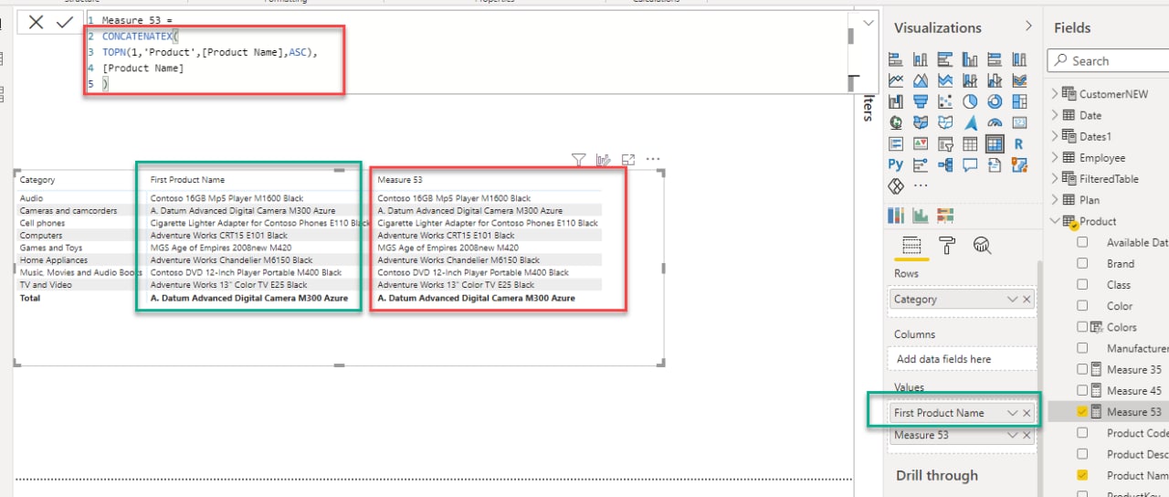Tick the Measure 45 checkbox

[1082, 390]
